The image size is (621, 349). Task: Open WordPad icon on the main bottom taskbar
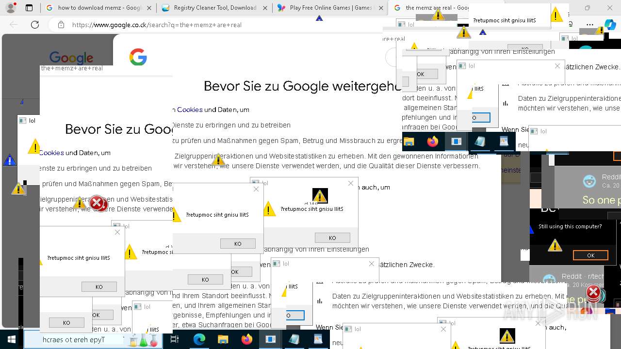pyautogui.click(x=318, y=339)
